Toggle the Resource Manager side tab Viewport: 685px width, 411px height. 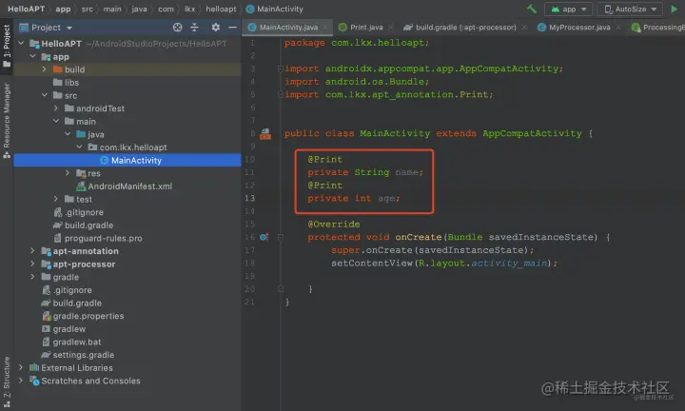coord(7,121)
